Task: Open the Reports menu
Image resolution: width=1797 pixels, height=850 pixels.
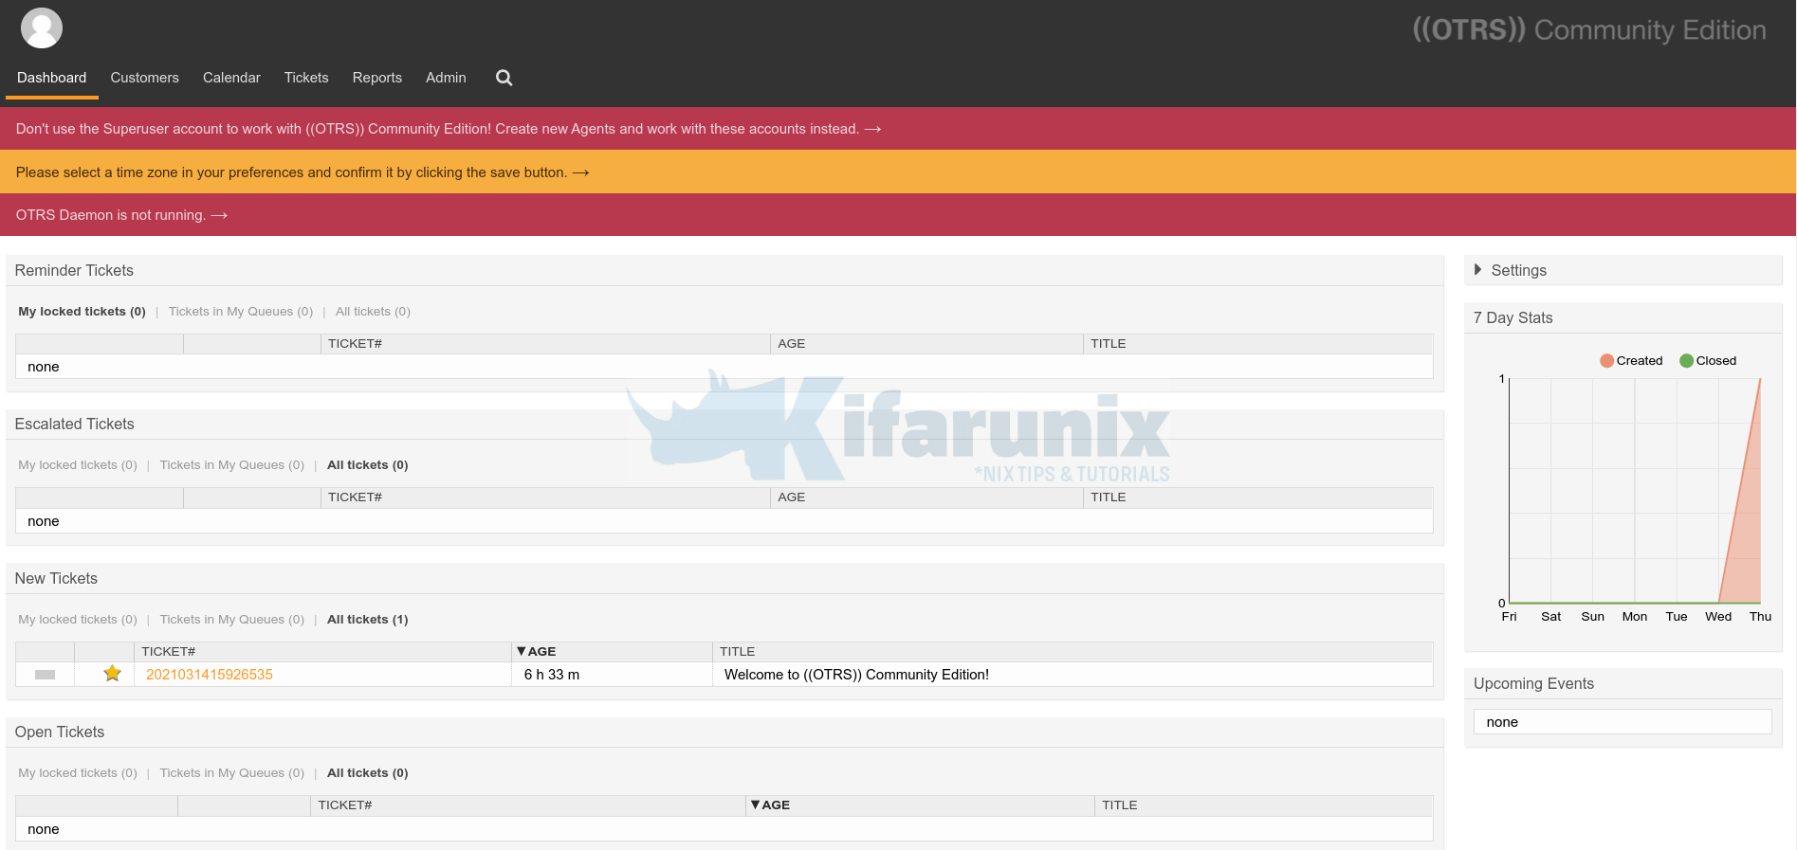Action: coord(377,78)
